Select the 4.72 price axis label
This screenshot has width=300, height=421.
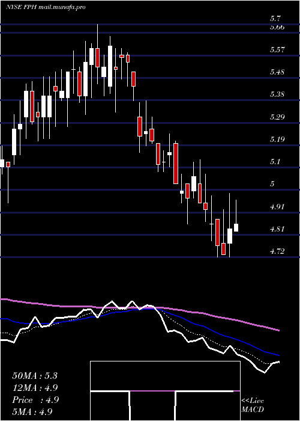pyautogui.click(x=277, y=251)
